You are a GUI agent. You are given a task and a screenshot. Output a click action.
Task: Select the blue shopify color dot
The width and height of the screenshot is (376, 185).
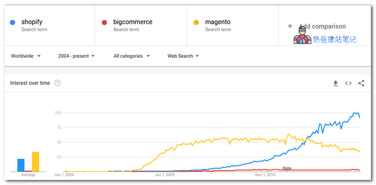tap(12, 22)
